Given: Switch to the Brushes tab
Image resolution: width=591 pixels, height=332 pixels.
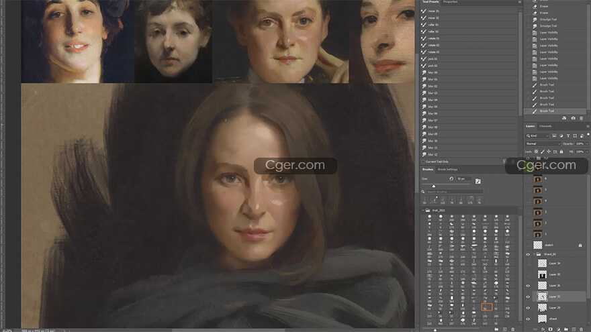Looking at the screenshot, I should click(428, 170).
